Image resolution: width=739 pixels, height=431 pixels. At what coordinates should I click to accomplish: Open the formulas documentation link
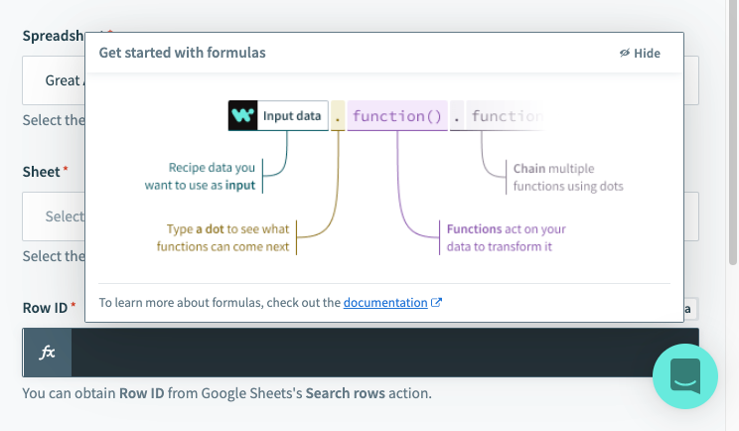(385, 303)
